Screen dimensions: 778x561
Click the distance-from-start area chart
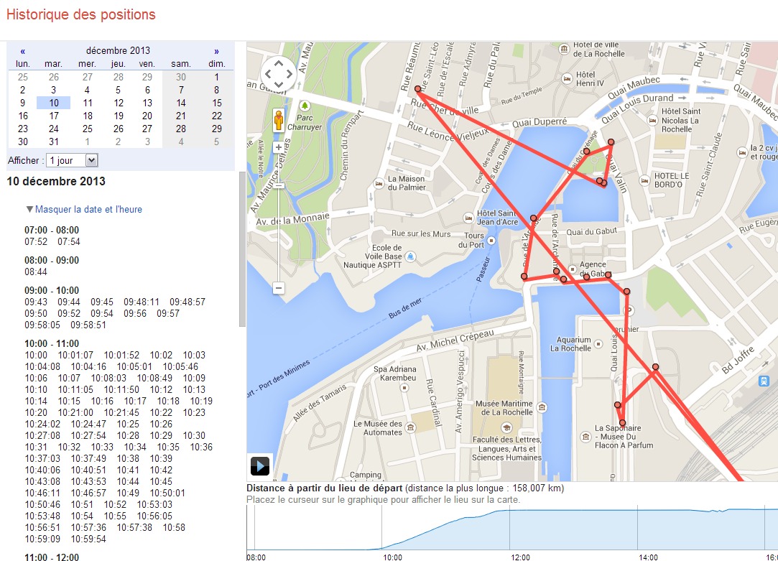tap(512, 527)
